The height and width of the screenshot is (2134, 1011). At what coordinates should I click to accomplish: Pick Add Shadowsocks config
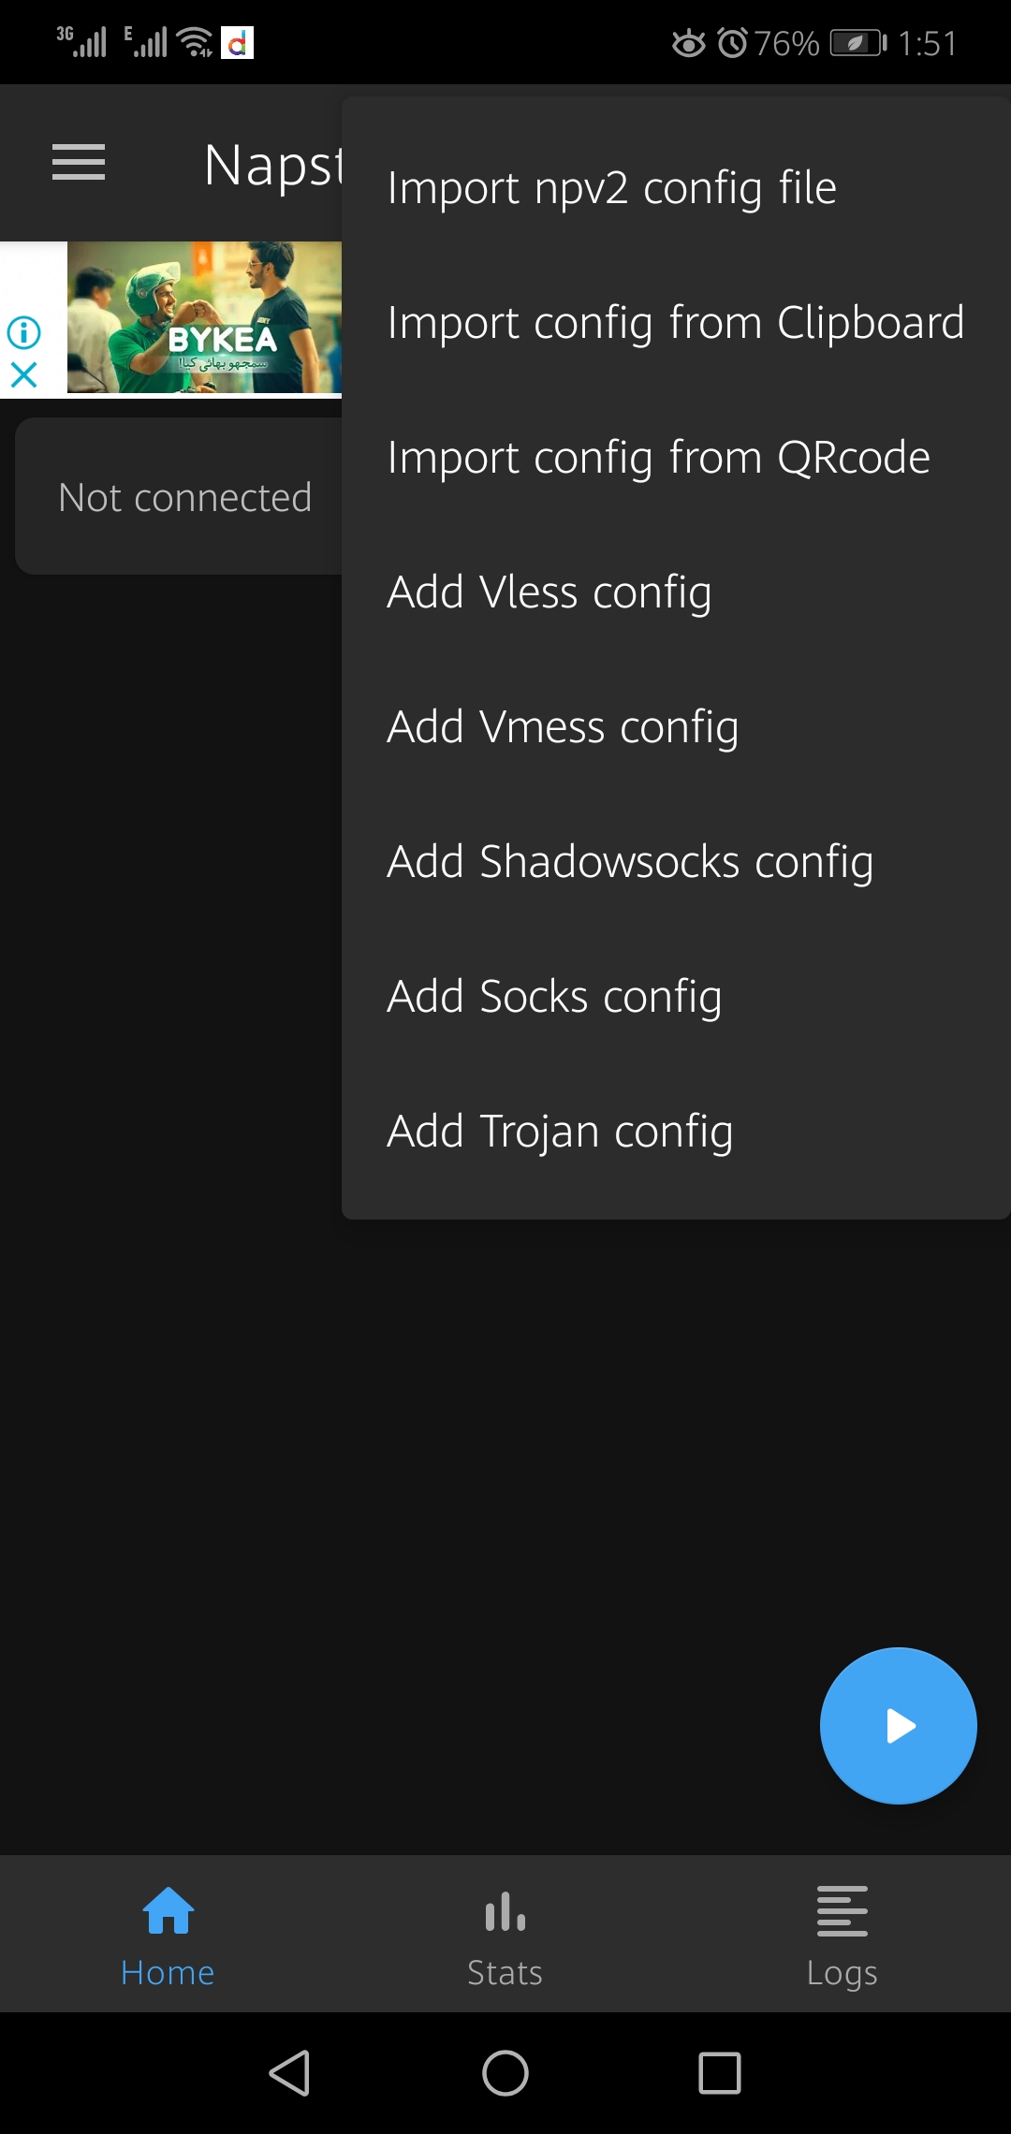point(630,862)
